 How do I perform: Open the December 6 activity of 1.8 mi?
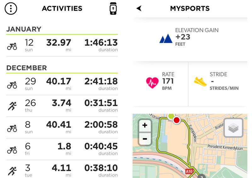click(x=62, y=149)
